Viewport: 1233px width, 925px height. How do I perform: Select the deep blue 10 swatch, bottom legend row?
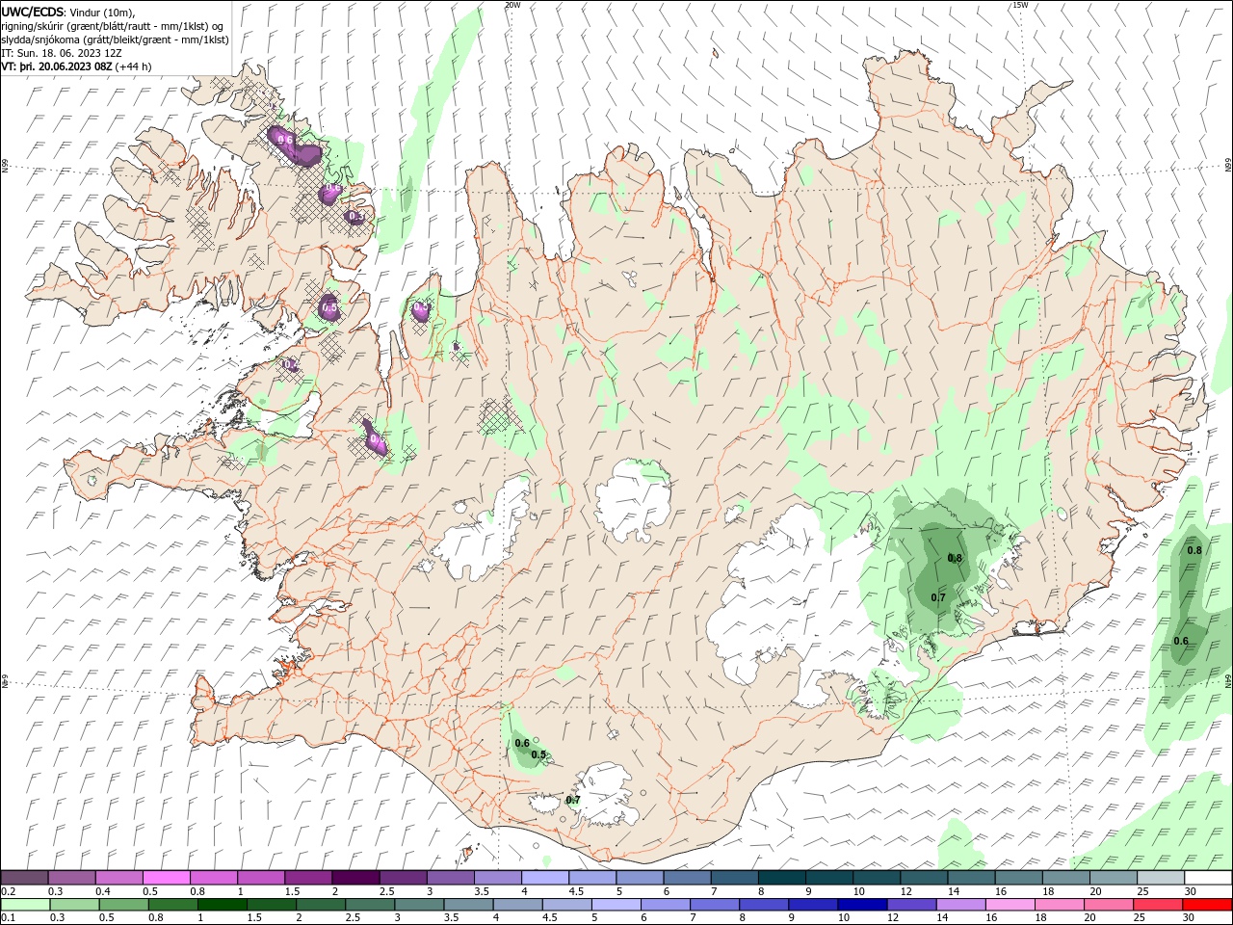click(862, 905)
